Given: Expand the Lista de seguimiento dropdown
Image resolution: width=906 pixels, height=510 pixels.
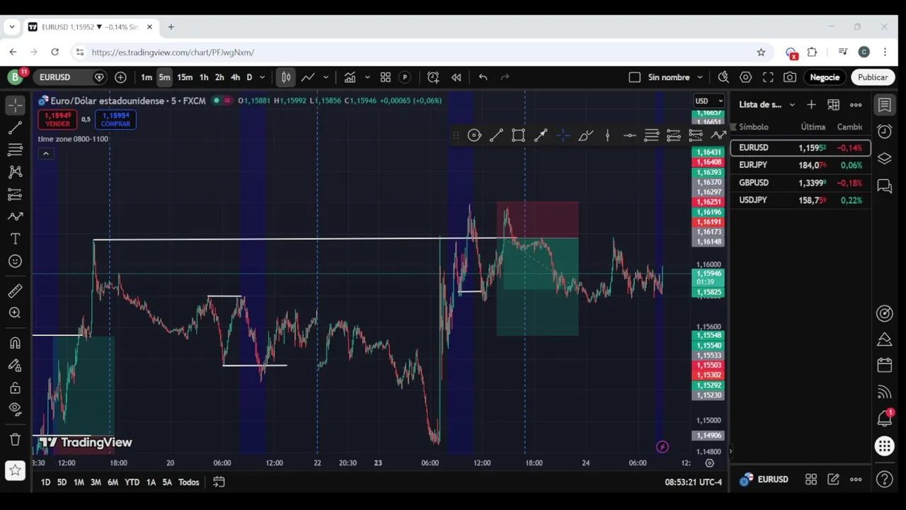Looking at the screenshot, I should (768, 105).
